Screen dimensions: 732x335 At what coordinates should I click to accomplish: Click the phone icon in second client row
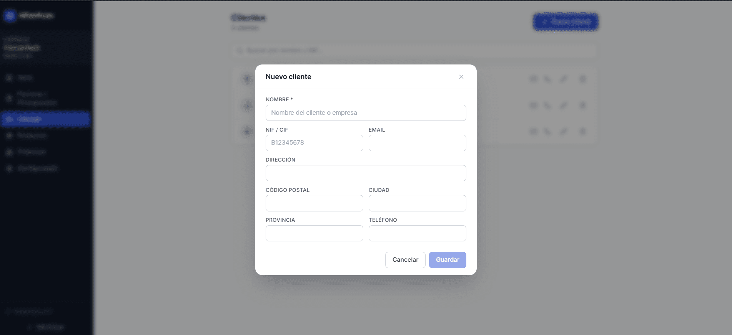[547, 105]
